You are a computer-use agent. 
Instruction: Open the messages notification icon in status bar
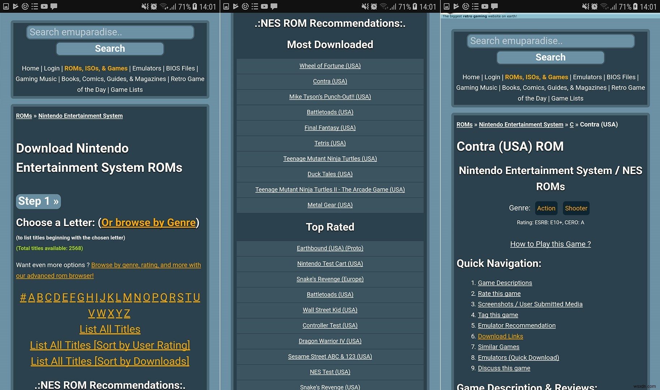[x=53, y=6]
